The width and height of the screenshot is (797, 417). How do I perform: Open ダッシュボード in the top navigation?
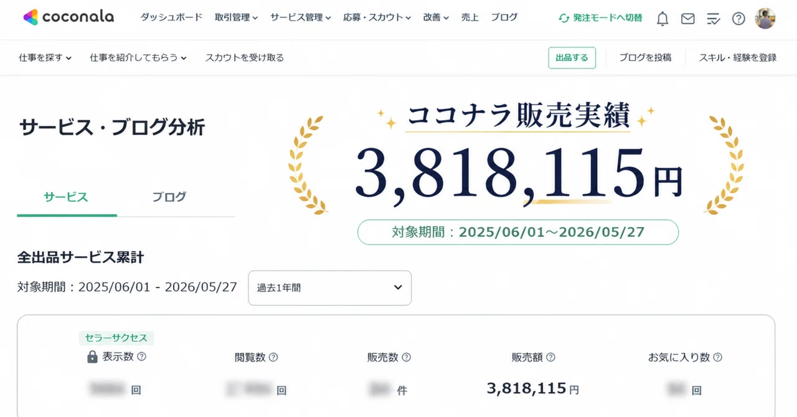point(171,17)
